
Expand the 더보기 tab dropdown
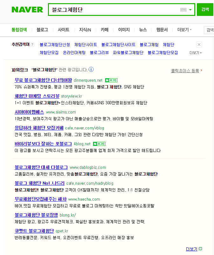[184, 30]
